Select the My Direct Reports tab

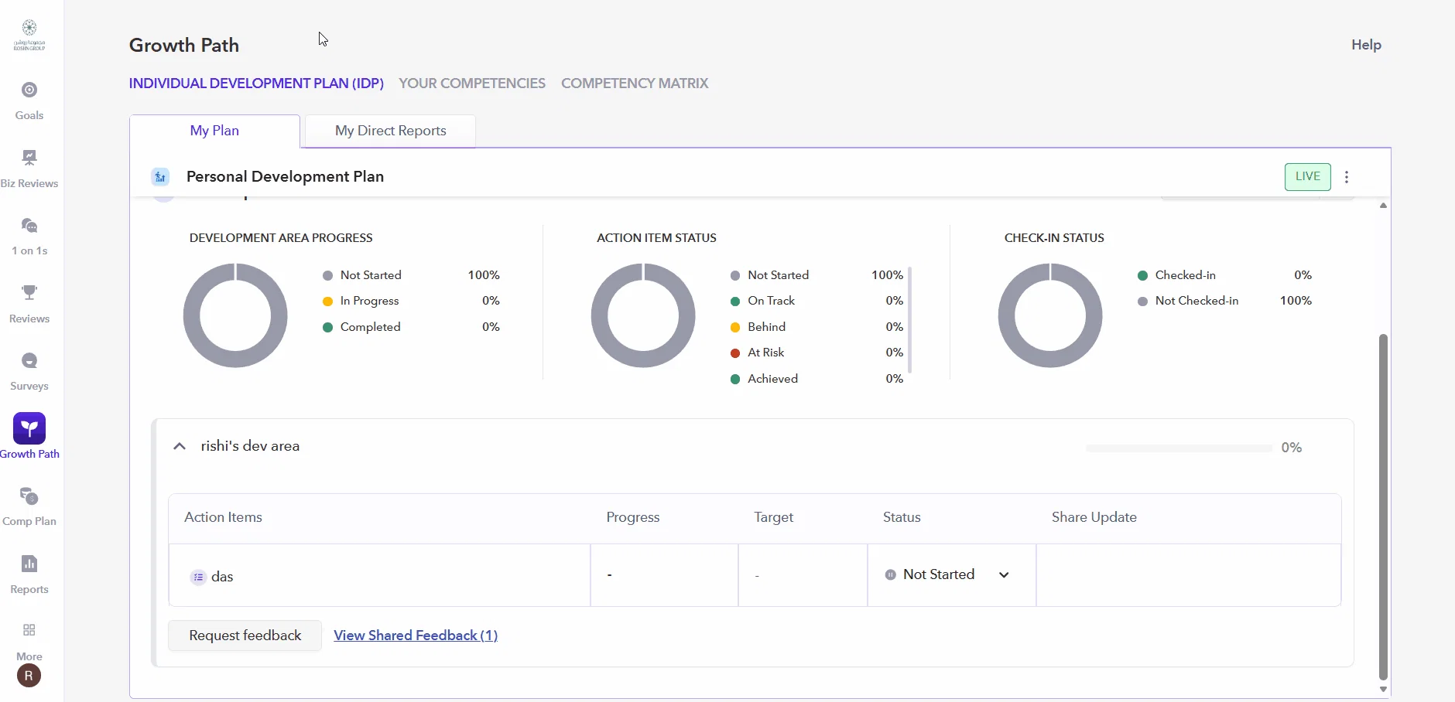click(x=390, y=131)
